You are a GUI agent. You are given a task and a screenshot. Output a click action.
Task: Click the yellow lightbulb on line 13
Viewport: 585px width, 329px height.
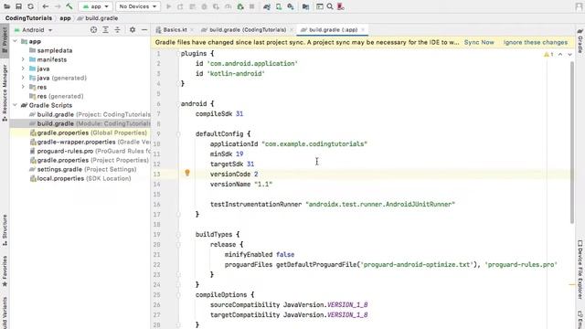(187, 173)
